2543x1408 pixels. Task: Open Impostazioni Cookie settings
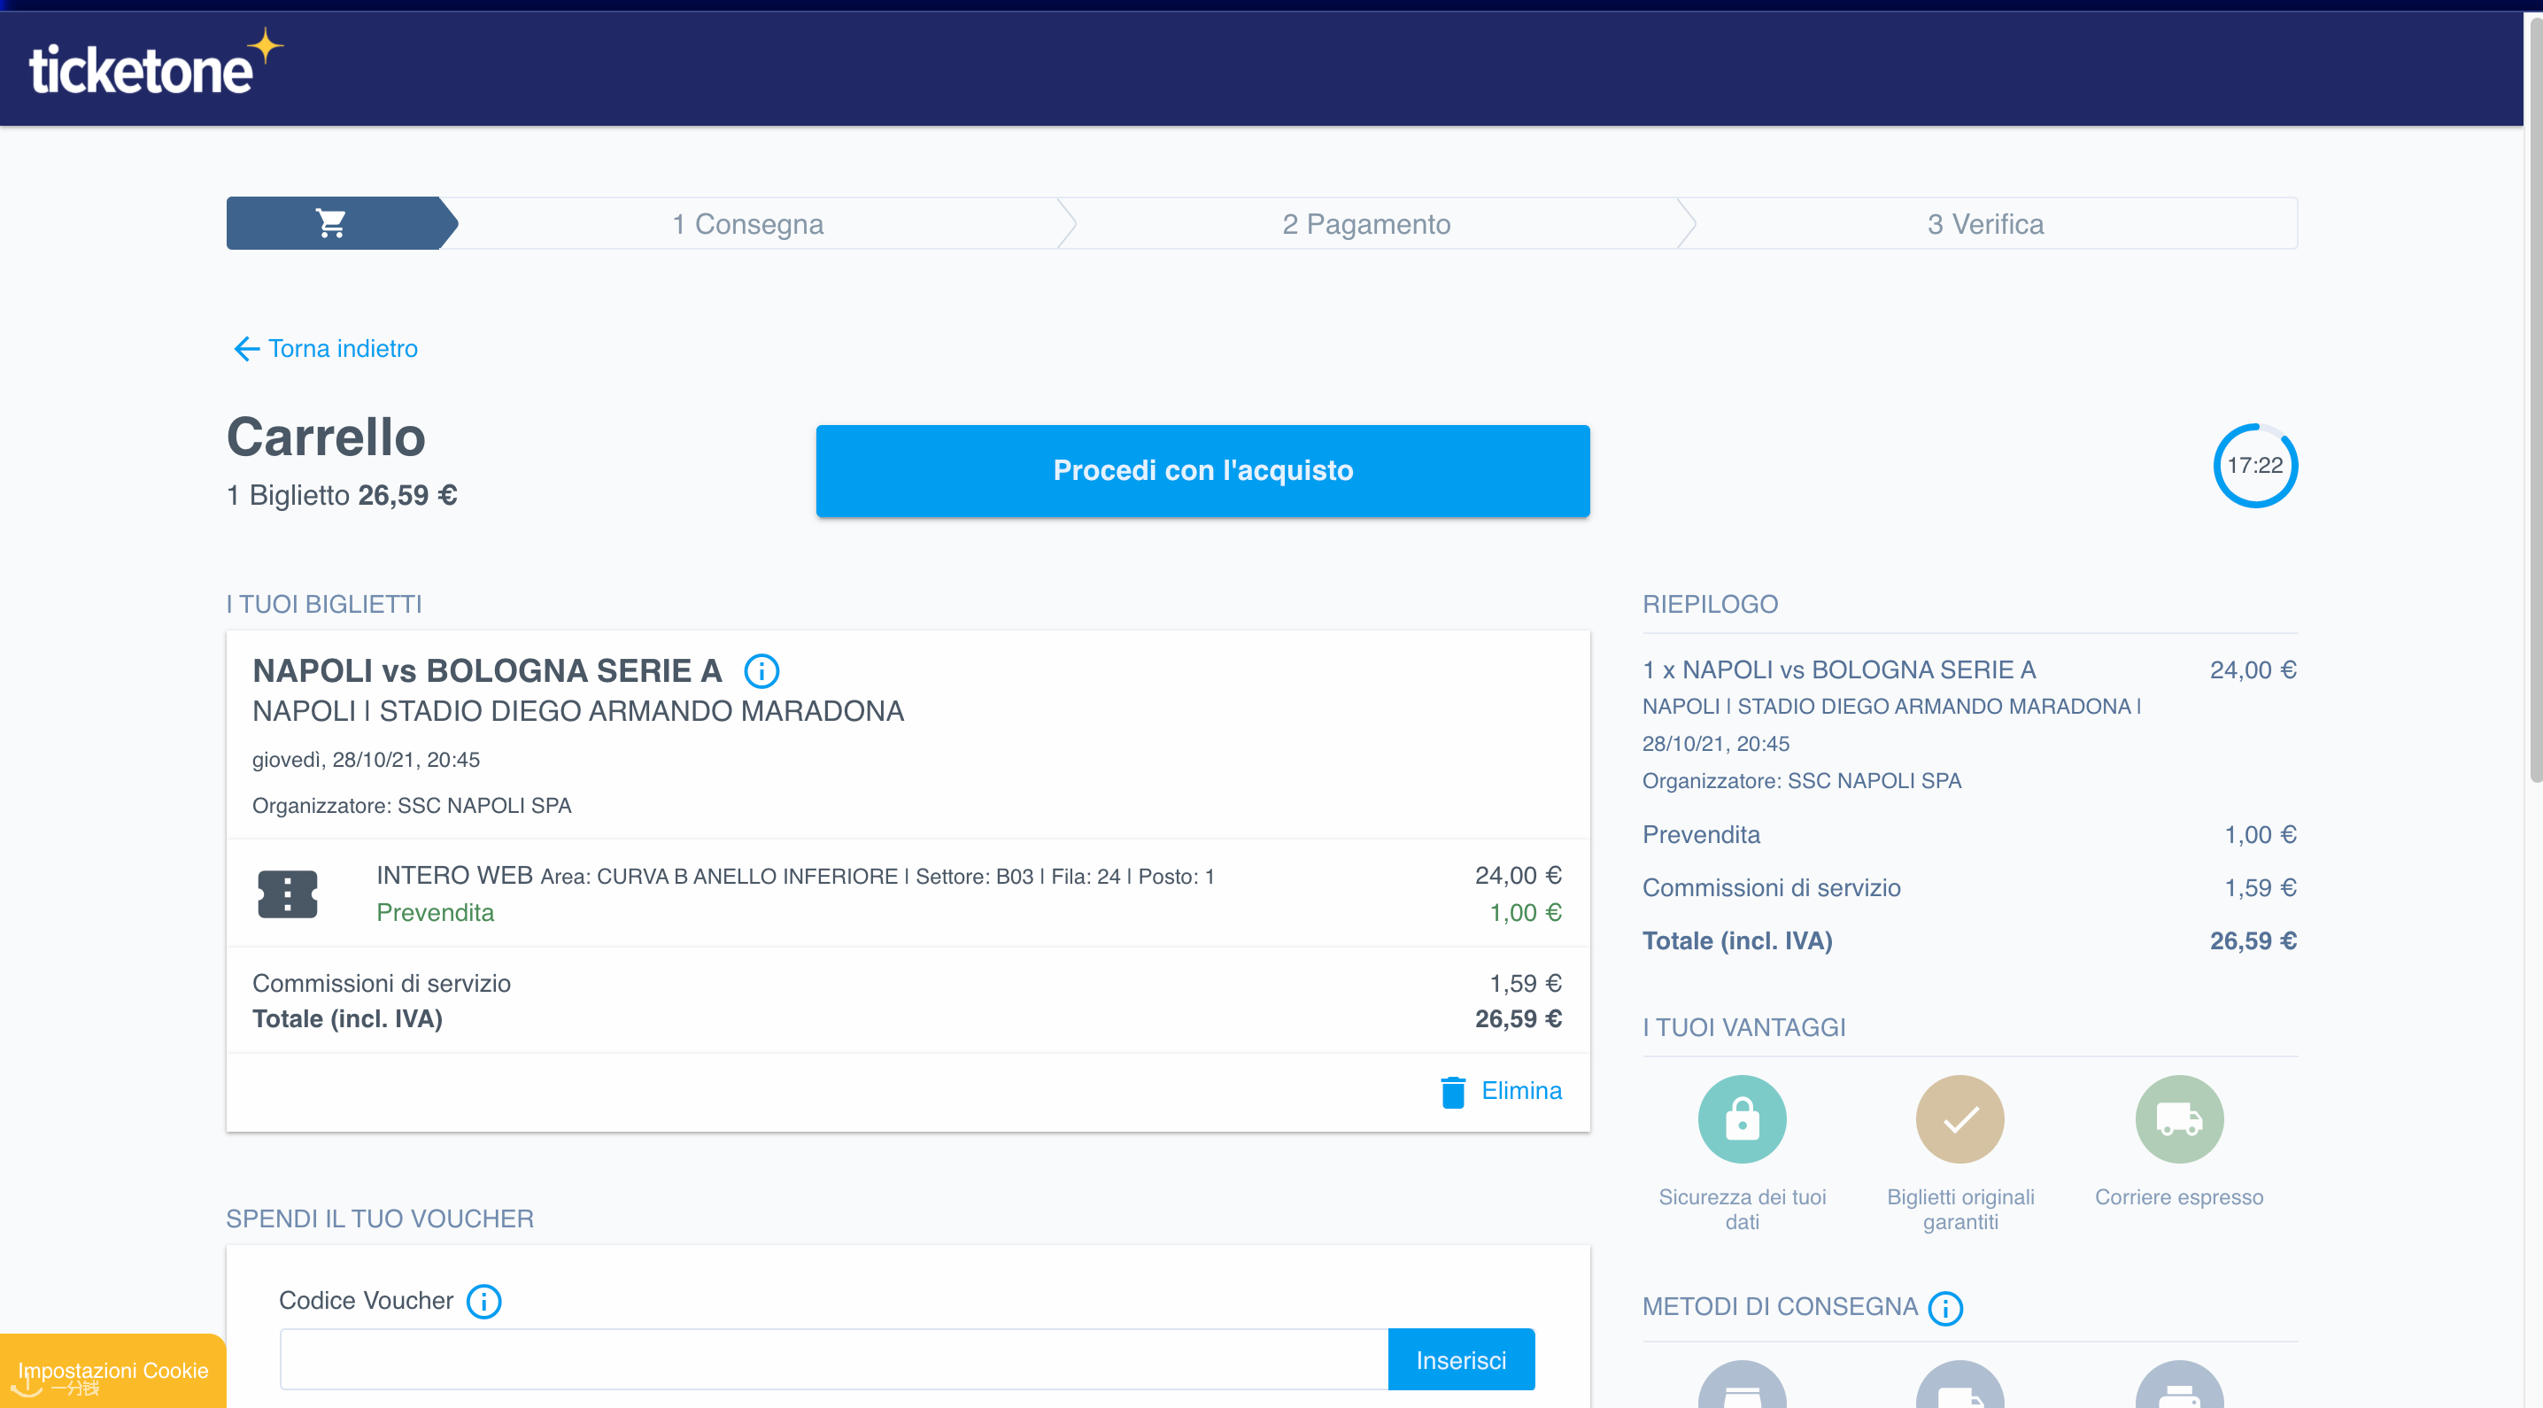click(112, 1371)
